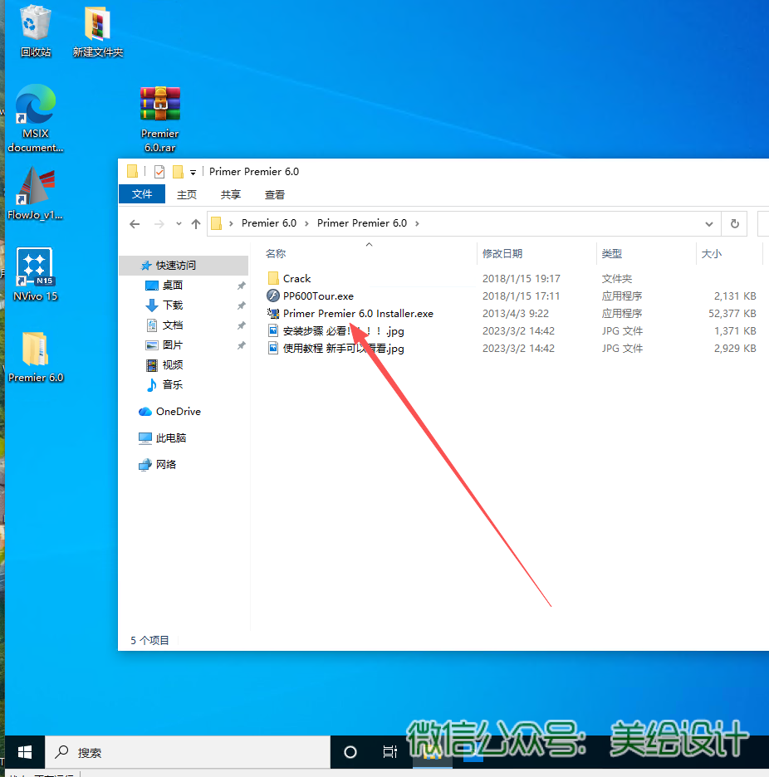Expand the address bar history dropdown
The height and width of the screenshot is (777, 769).
(709, 223)
